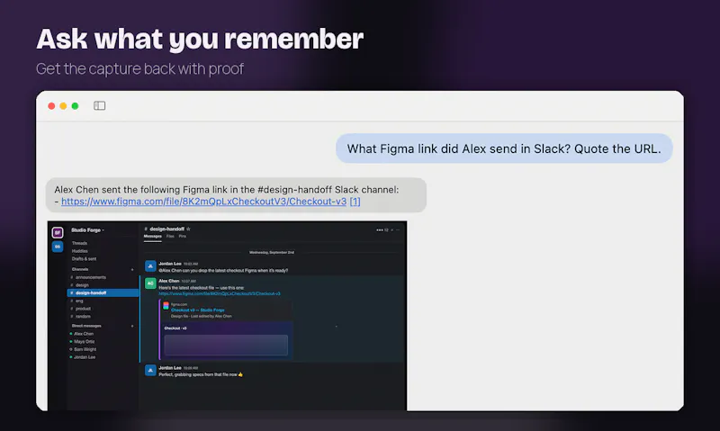Click the user question bubble about the Figma link
Viewport: 720px width, 431px height.
pyautogui.click(x=504, y=148)
